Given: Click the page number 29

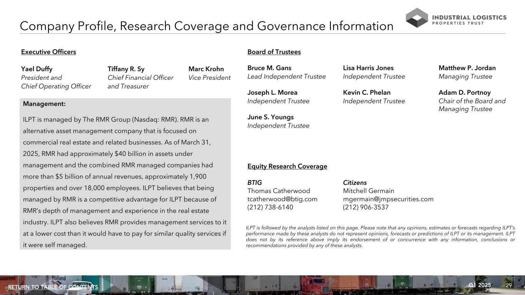Looking at the screenshot, I should [x=509, y=285].
